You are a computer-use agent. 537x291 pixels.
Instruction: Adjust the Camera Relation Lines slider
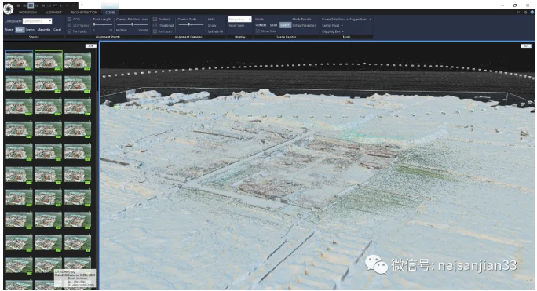point(132,24)
